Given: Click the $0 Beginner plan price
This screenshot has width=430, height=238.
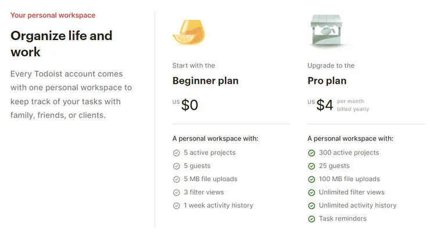Looking at the screenshot, I should 189,105.
